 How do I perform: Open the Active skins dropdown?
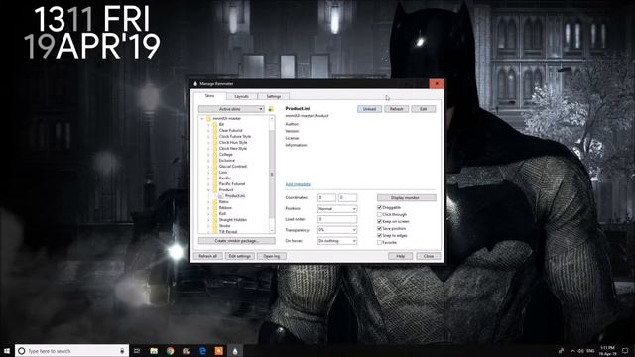(231, 109)
